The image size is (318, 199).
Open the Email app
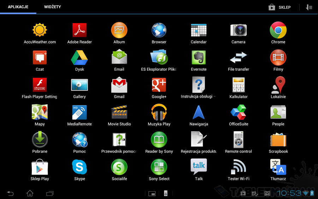(119, 57)
